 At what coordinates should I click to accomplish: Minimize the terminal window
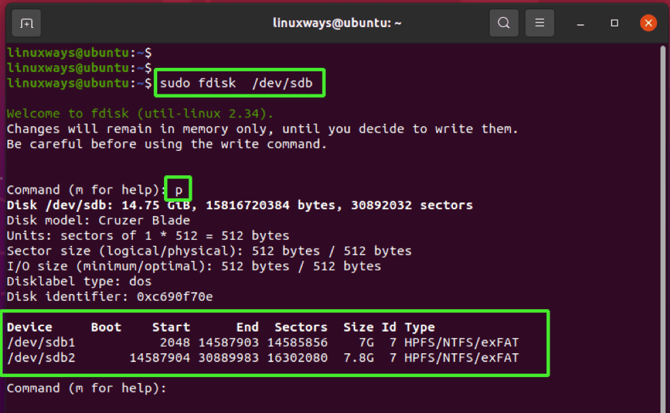(580, 22)
